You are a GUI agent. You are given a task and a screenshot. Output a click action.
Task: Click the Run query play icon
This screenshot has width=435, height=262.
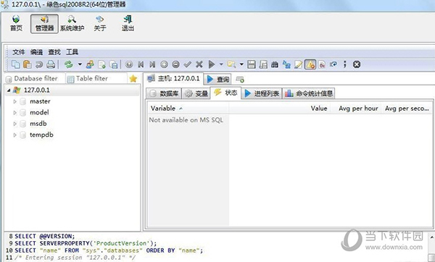(212, 64)
